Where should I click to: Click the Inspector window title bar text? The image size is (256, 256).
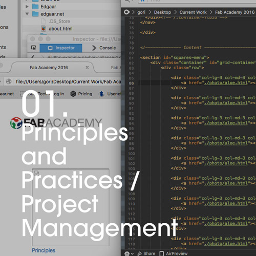click(97, 39)
